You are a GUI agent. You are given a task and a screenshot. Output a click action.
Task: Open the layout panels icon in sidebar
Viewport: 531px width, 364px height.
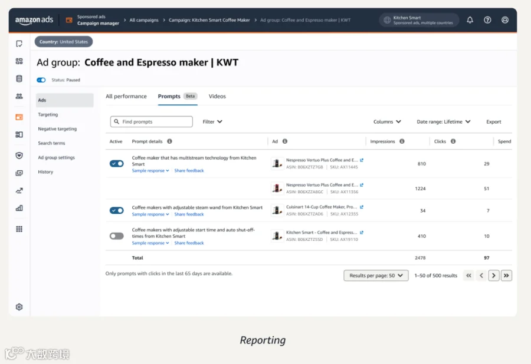19,134
